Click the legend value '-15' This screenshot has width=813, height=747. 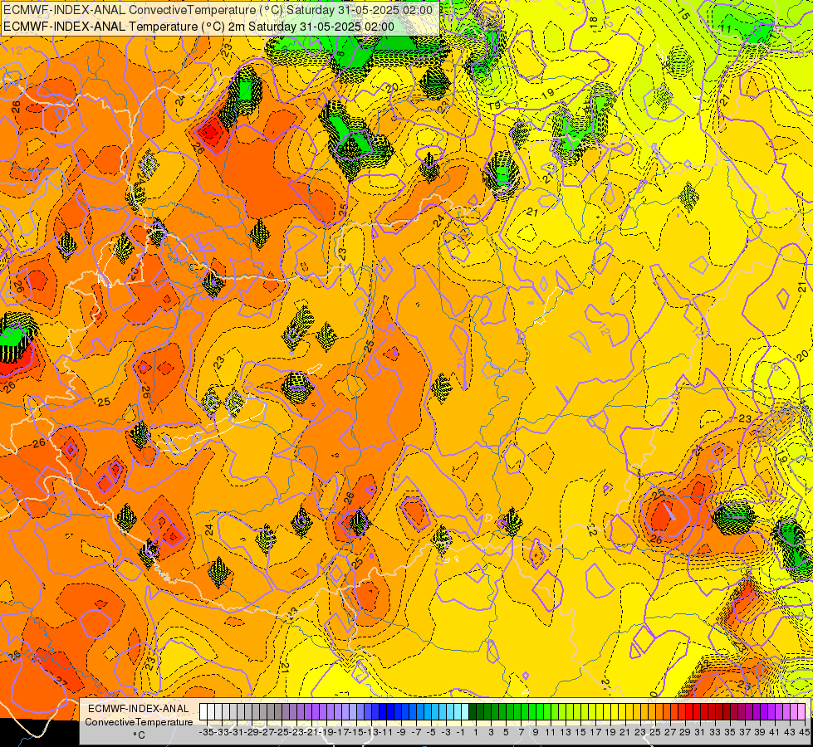click(x=355, y=732)
